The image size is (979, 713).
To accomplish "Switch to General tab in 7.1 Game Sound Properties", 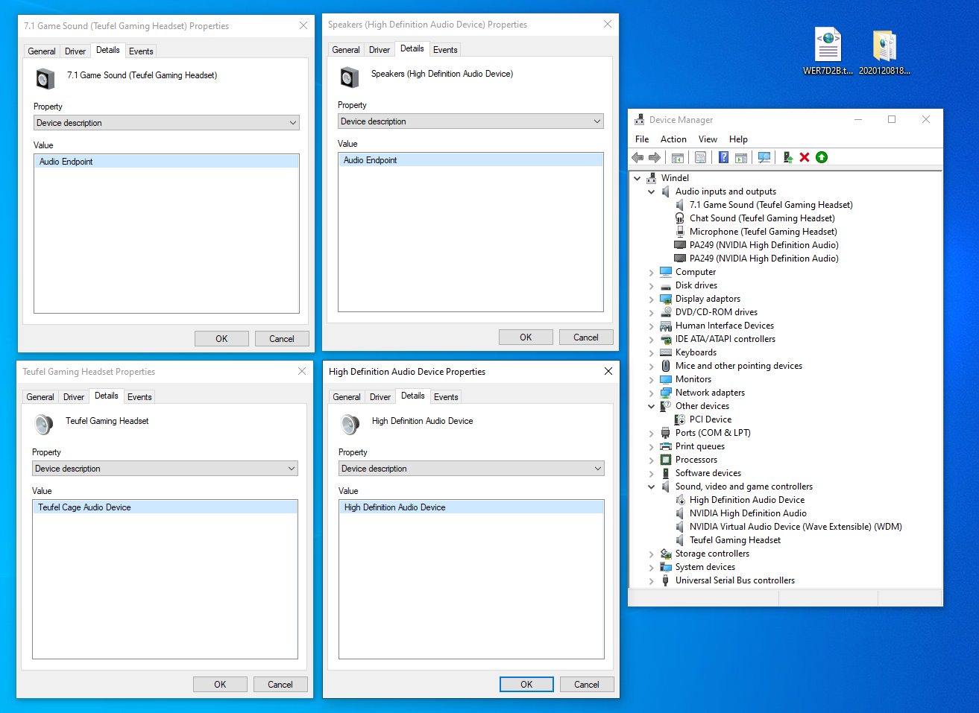I will pyautogui.click(x=42, y=51).
